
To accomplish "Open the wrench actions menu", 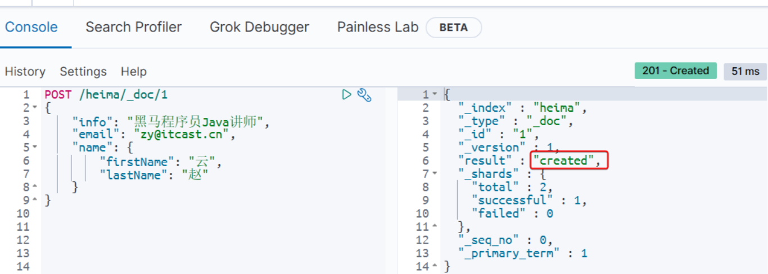I will [x=364, y=95].
